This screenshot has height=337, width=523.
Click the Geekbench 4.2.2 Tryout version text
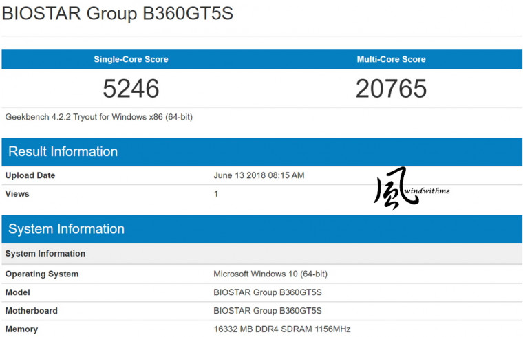[x=98, y=117]
